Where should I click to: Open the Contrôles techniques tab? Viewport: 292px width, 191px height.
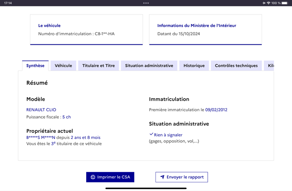[x=236, y=66]
